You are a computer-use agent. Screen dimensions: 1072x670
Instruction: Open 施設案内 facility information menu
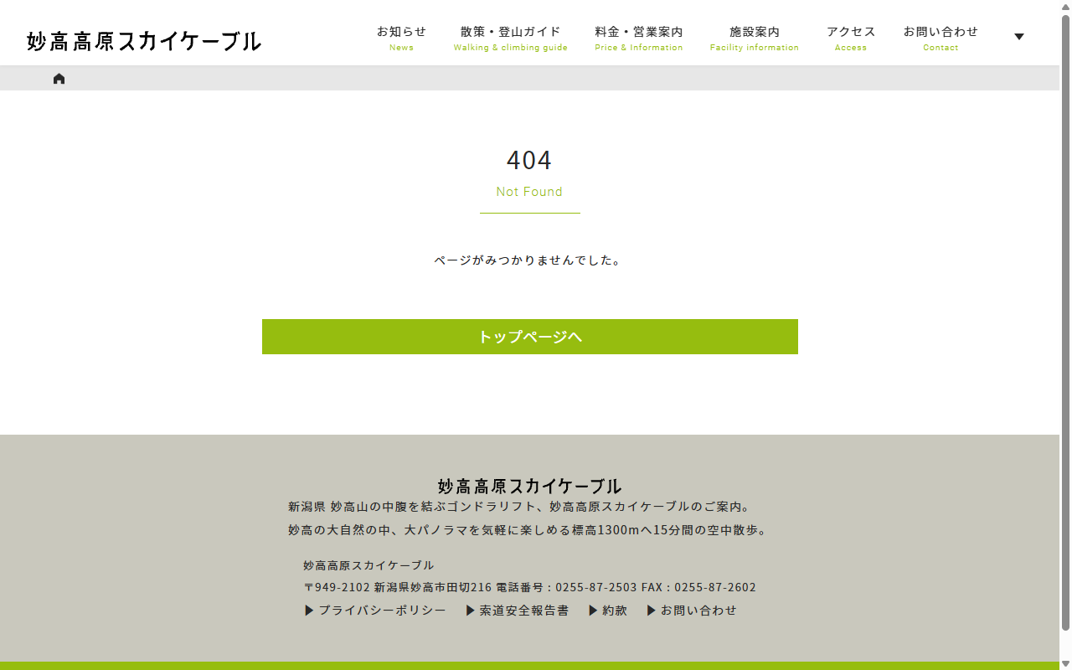755,39
